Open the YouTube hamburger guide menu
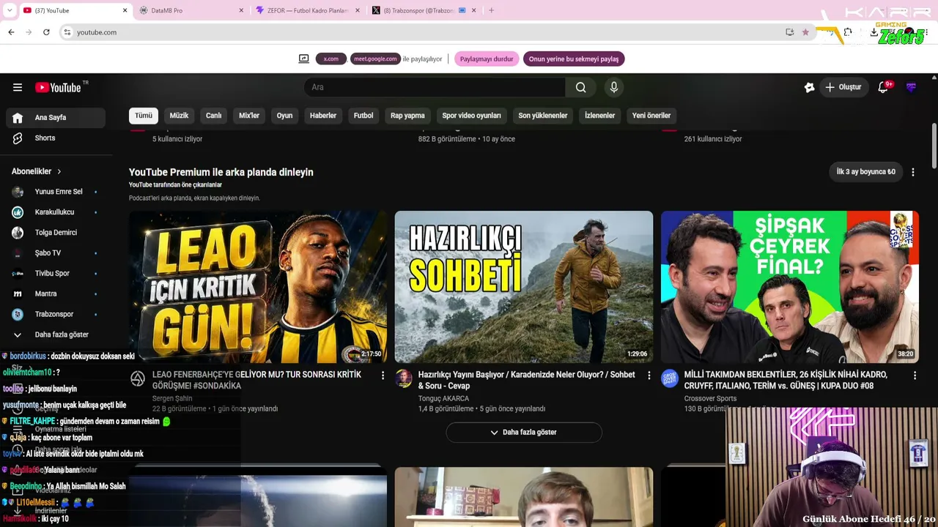Viewport: 938px width, 527px height. pyautogui.click(x=18, y=87)
